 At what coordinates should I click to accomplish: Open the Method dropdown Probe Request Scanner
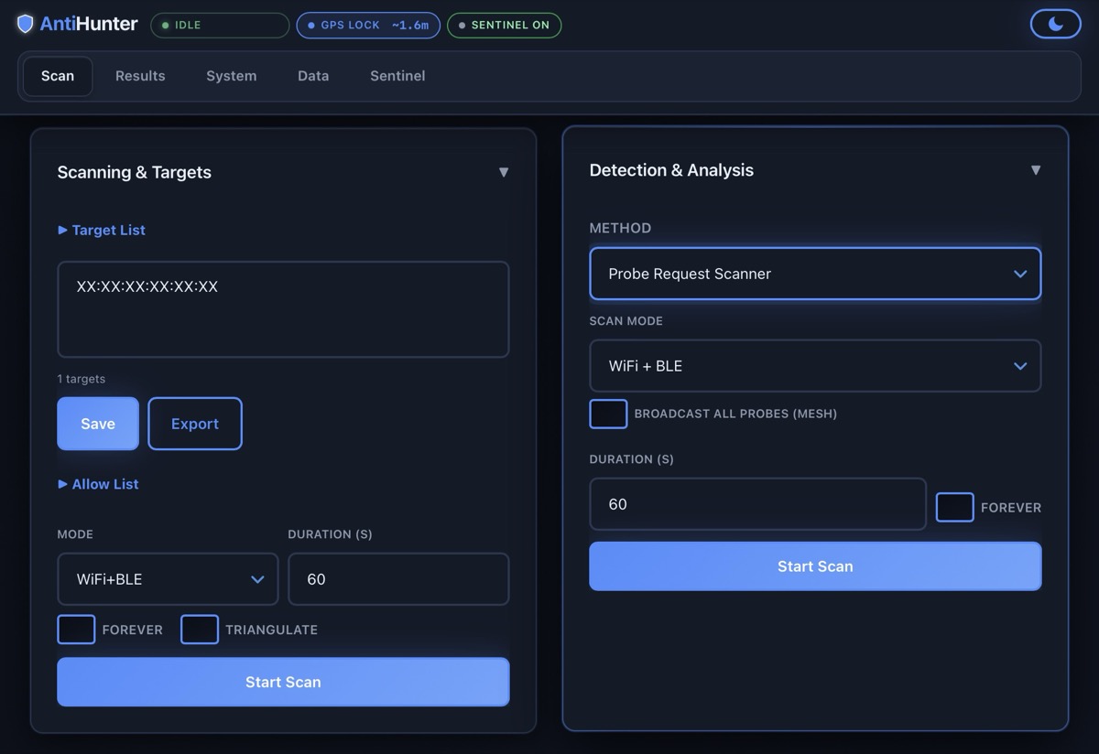pyautogui.click(x=815, y=274)
